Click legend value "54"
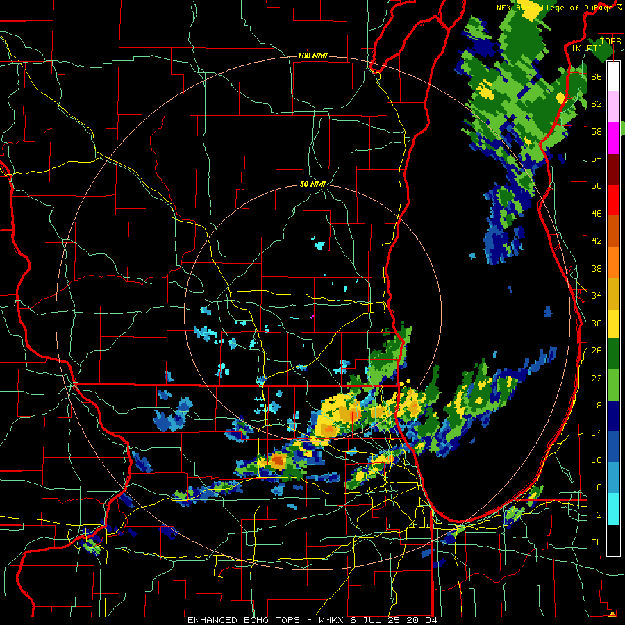The height and width of the screenshot is (625, 625). 597,158
